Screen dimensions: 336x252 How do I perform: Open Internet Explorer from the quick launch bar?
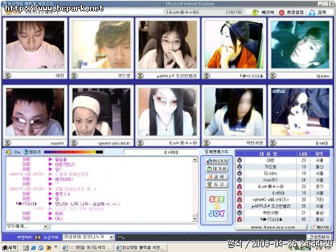coord(34,247)
